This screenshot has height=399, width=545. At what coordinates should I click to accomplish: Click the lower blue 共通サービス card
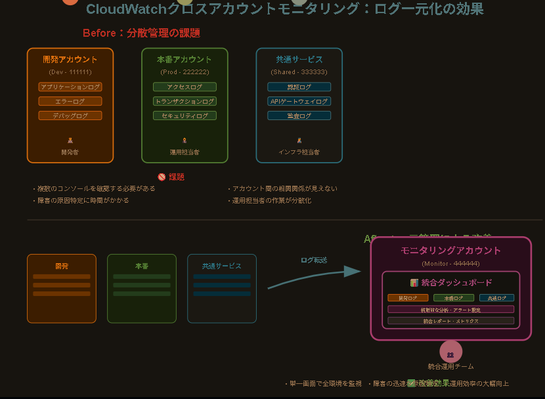coord(222,289)
